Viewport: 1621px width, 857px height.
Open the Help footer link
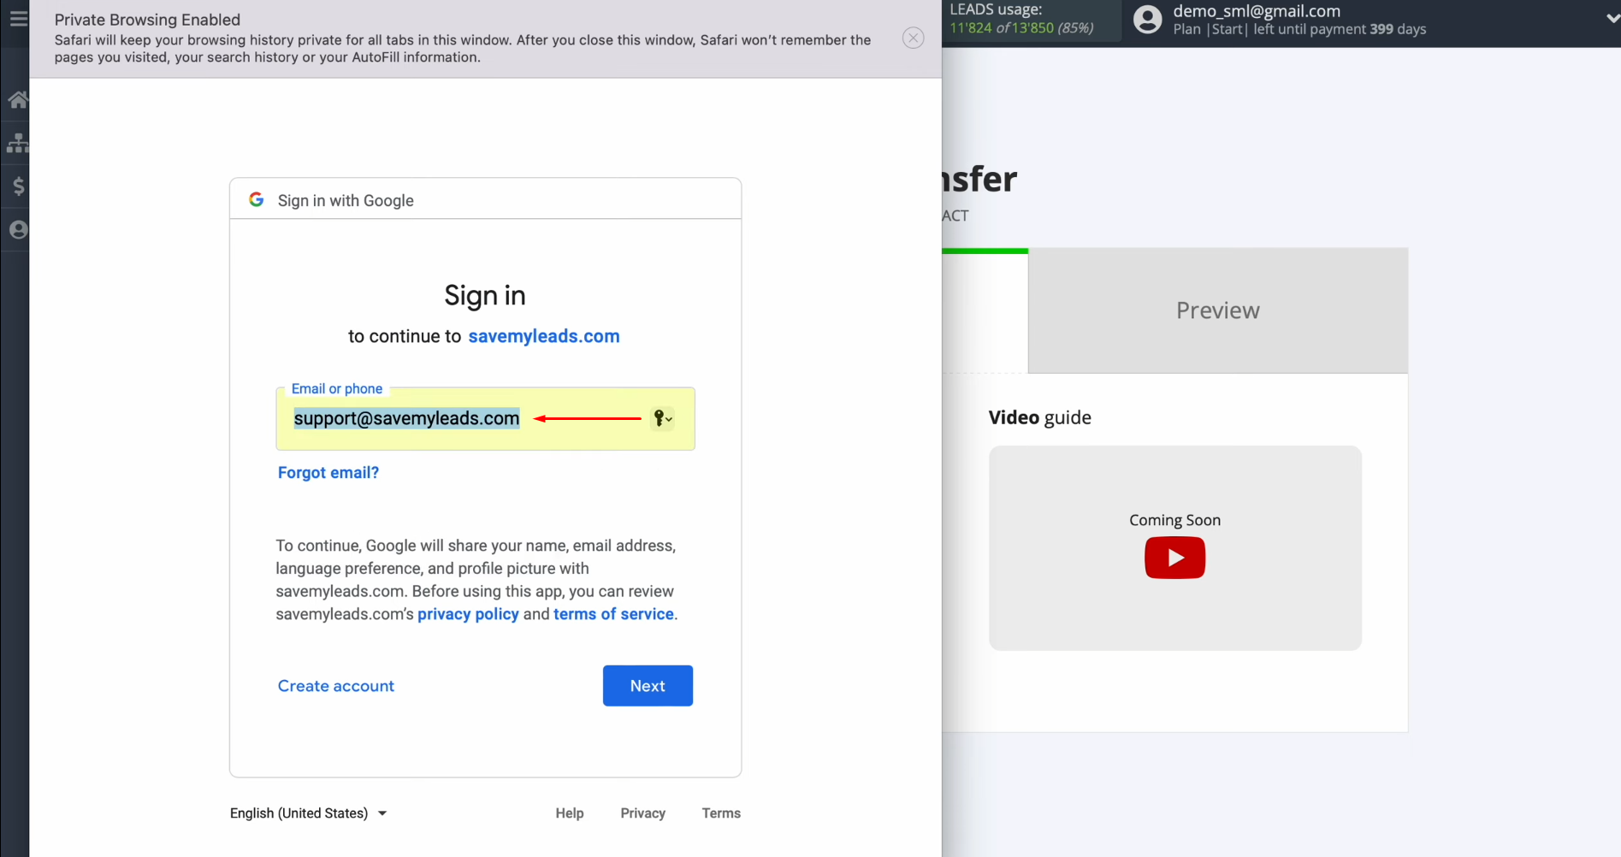pos(570,813)
